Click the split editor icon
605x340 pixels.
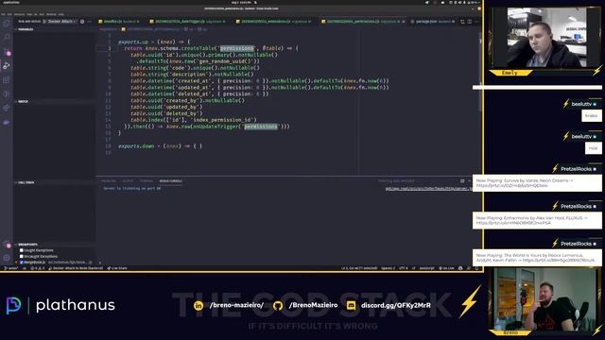(470, 22)
